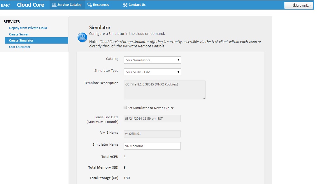Click the Contact Us tools icon
321x184 pixels.
(x=125, y=5)
